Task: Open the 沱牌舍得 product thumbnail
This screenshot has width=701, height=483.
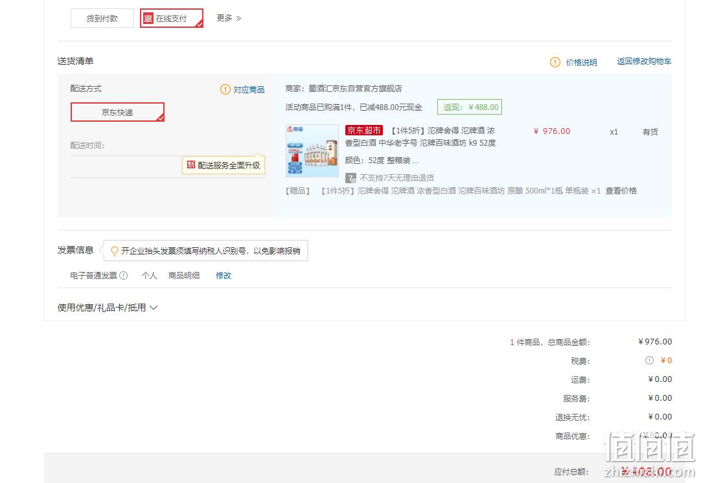Action: (x=312, y=151)
